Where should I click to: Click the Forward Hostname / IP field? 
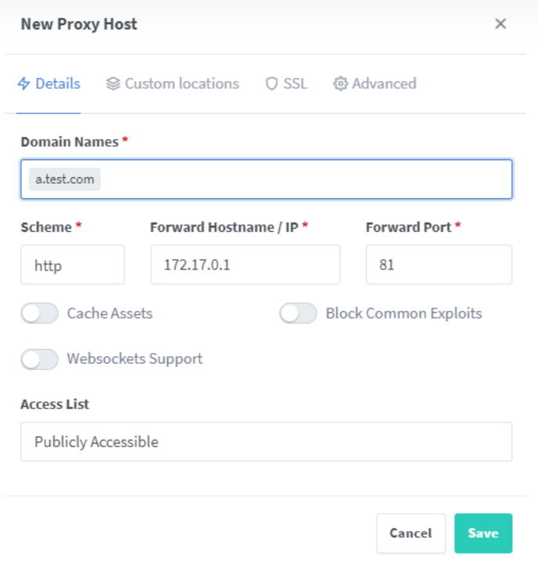pos(245,265)
